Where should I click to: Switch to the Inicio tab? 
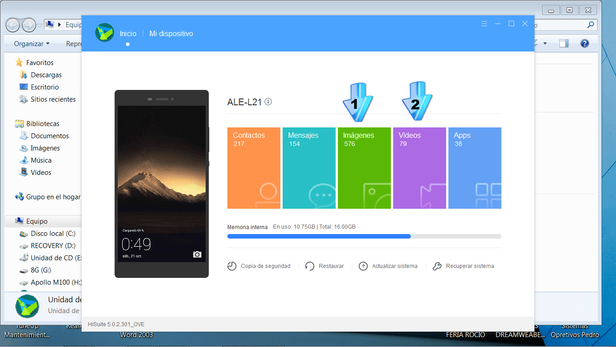pyautogui.click(x=128, y=33)
